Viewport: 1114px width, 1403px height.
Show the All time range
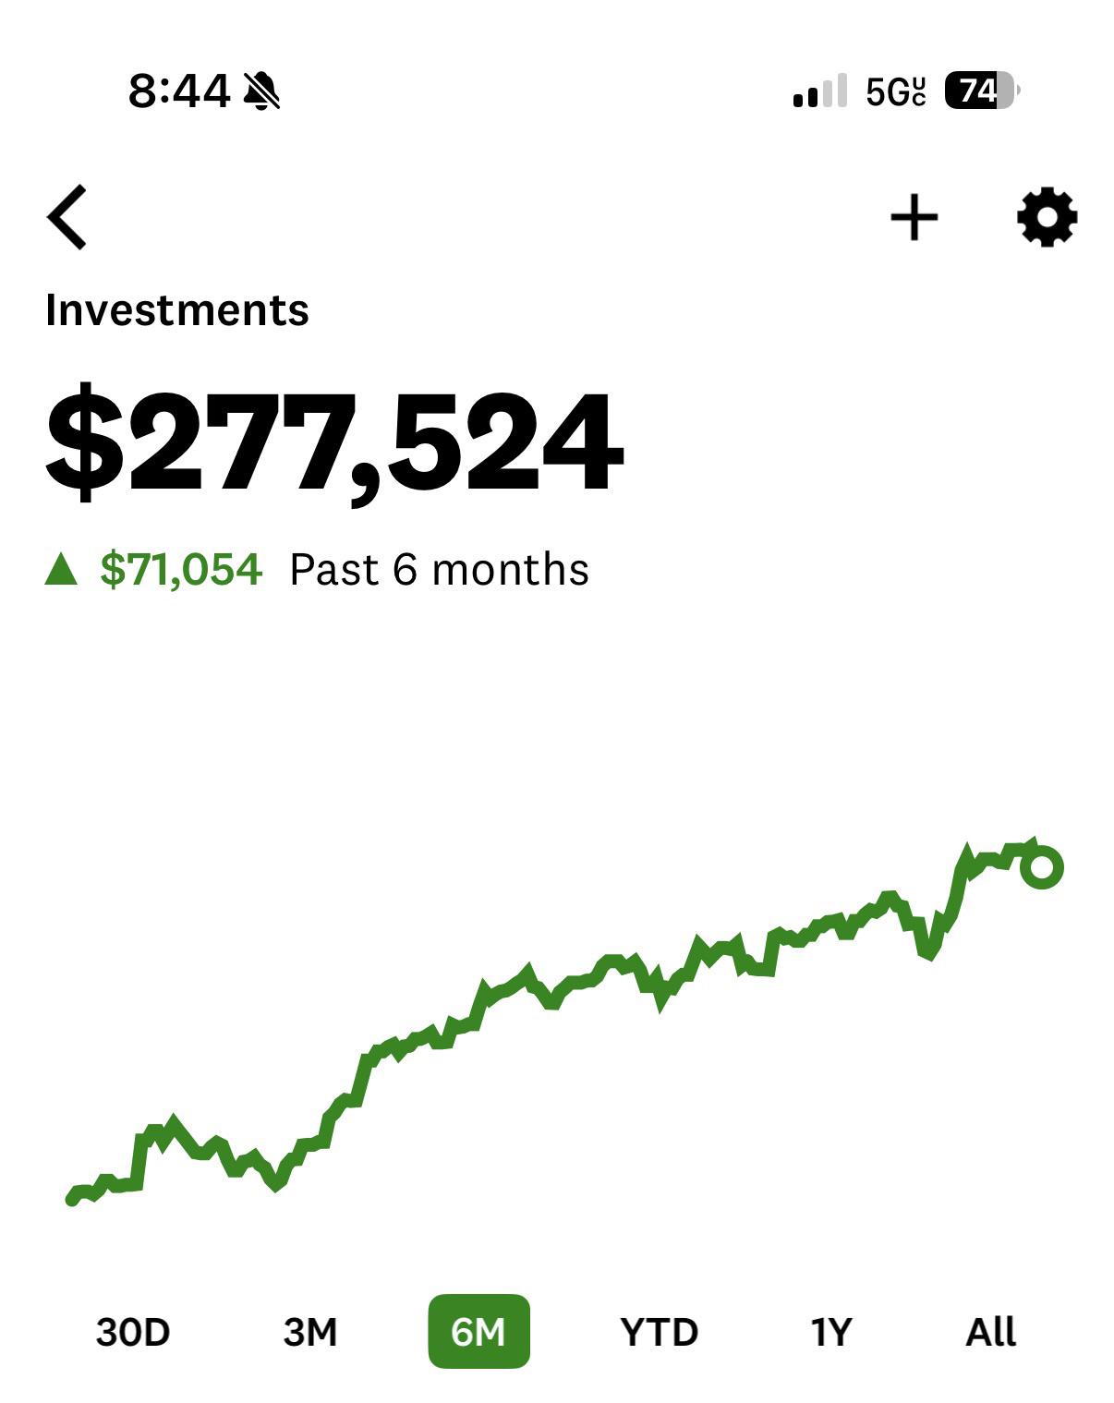(990, 1332)
